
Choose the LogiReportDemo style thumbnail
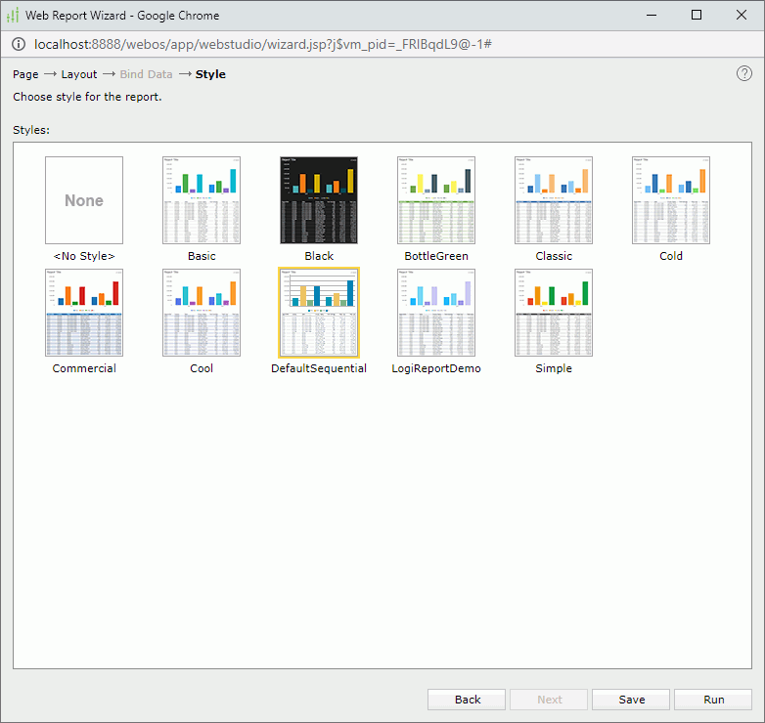click(x=436, y=313)
